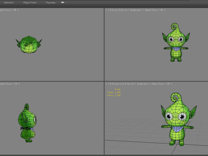Open the ribbon display options dropdown

click(x=63, y=3)
